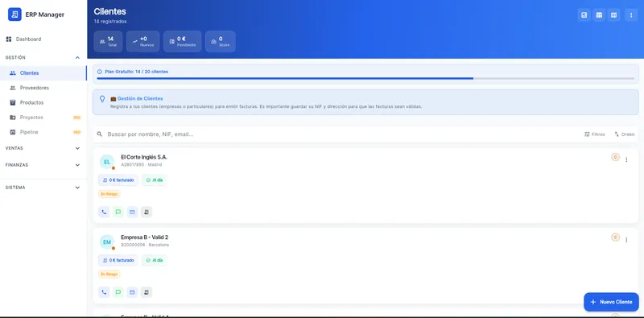This screenshot has width=644, height=318.
Task: Click Empresa B C grade badge
Action: pyautogui.click(x=615, y=237)
